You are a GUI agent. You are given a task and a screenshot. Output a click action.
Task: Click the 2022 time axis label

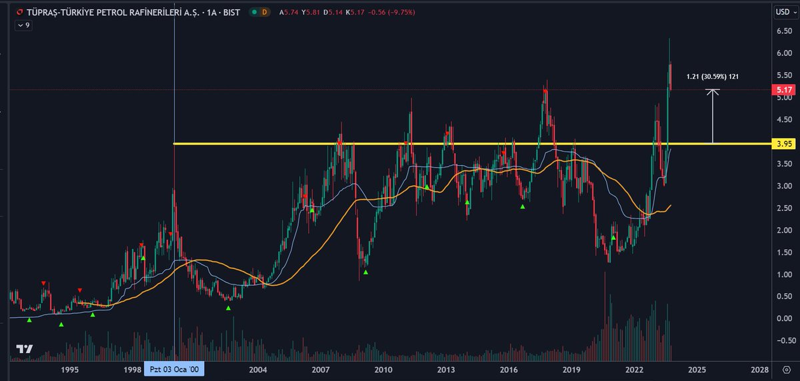pyautogui.click(x=634, y=368)
